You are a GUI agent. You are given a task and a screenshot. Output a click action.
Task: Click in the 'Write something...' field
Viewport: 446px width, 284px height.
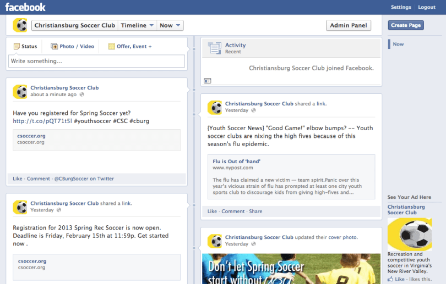(x=96, y=61)
